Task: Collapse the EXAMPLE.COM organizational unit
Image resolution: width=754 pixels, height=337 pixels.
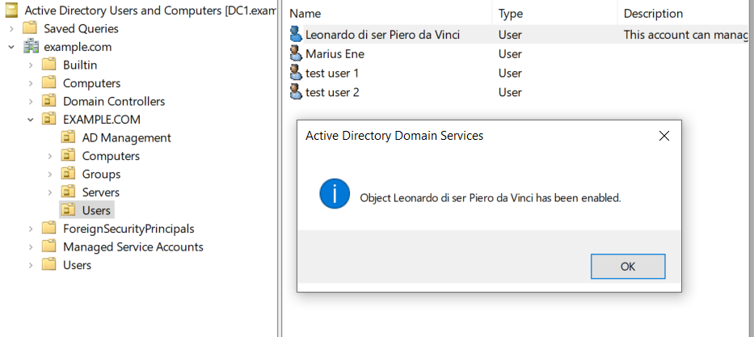Action: pyautogui.click(x=31, y=120)
